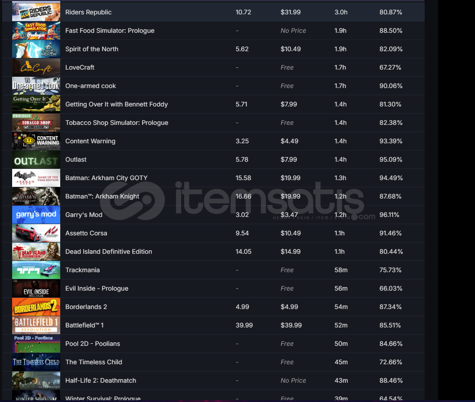Image resolution: width=475 pixels, height=402 pixels.
Task: Click the 87.68% rating for Arkham Knight
Action: (391, 196)
